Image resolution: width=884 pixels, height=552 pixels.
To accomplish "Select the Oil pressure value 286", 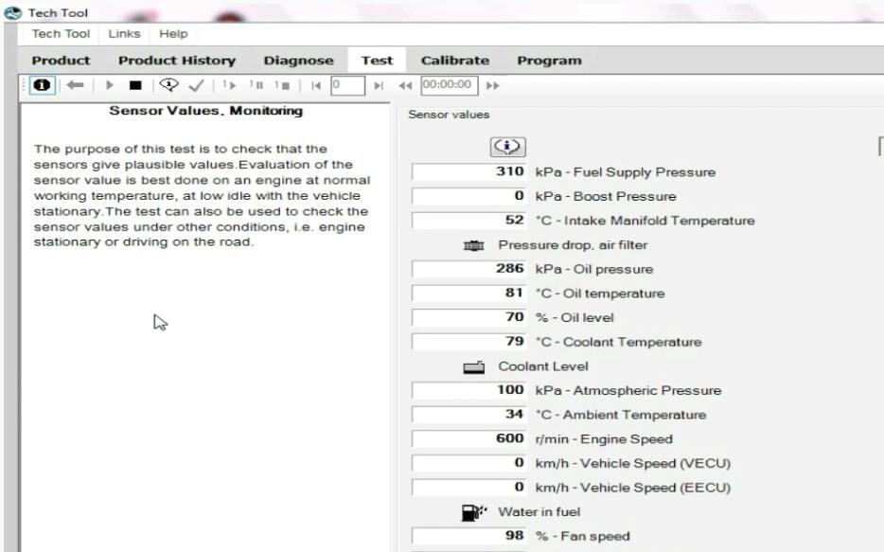I will 469,268.
